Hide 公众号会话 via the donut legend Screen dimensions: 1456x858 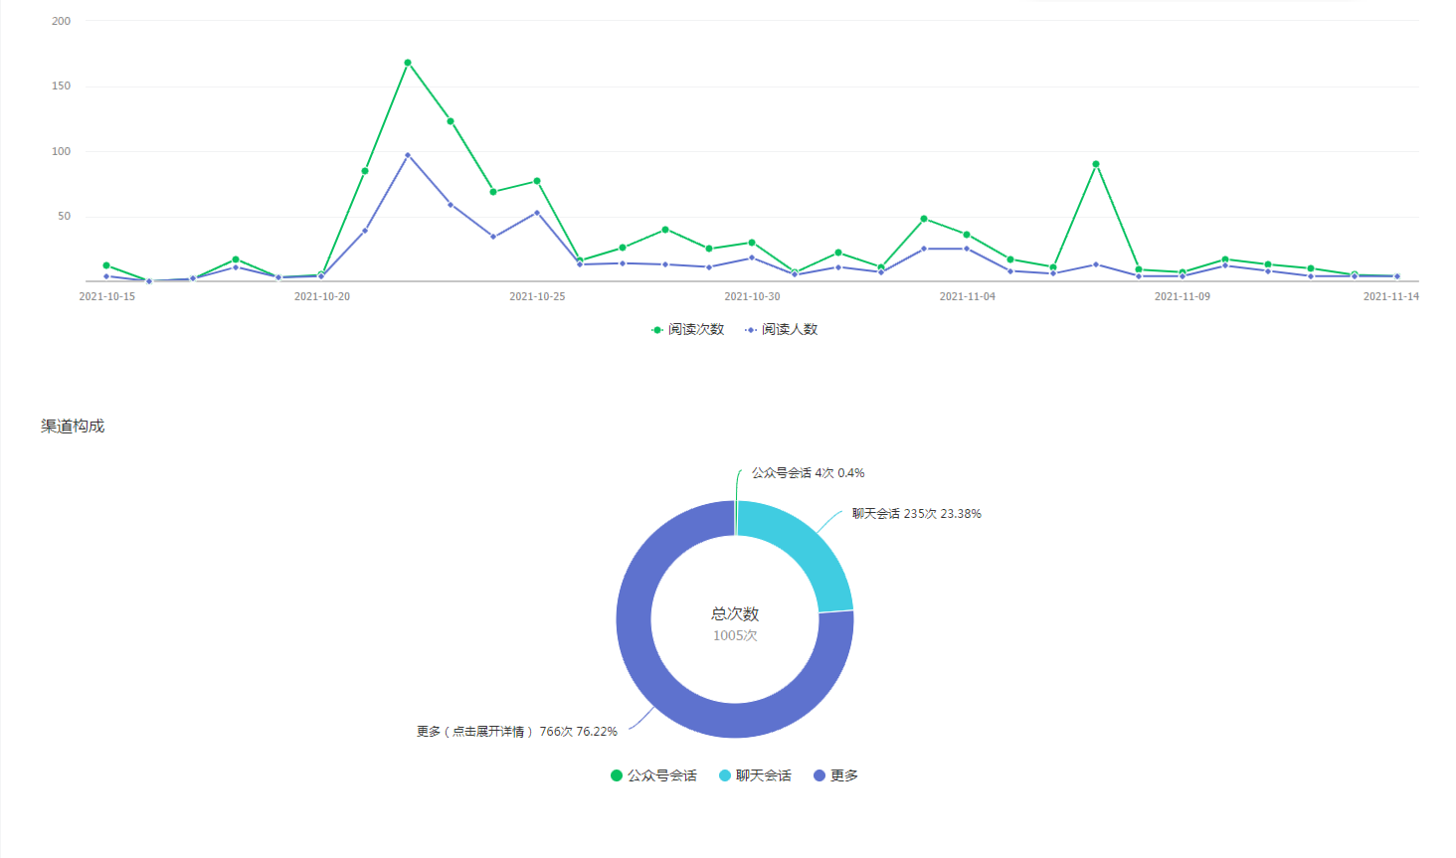tap(653, 775)
